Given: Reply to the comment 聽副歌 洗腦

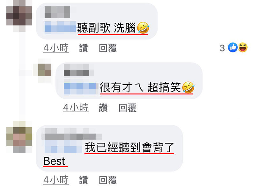Looking at the screenshot, I should [108, 48].
